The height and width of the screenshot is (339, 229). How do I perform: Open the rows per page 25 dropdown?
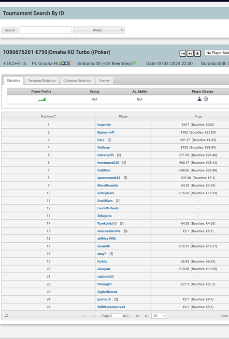(159, 316)
